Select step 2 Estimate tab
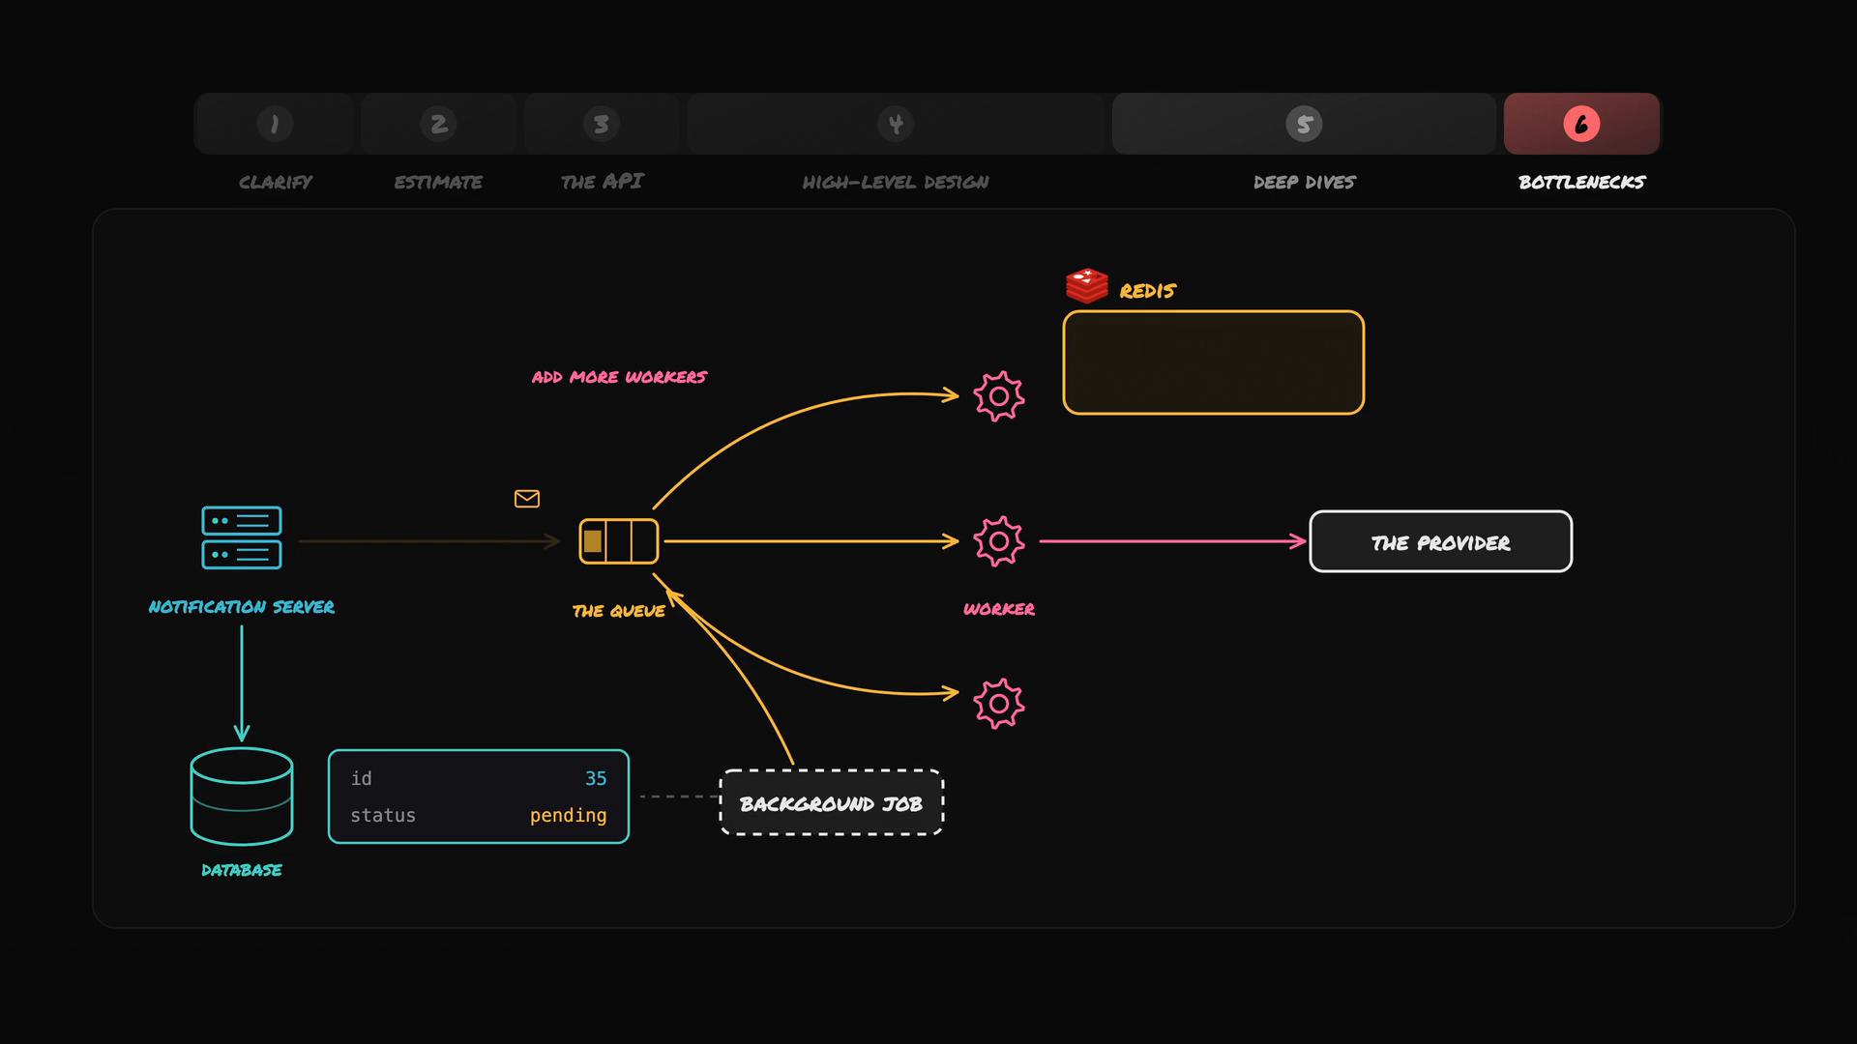Viewport: 1857px width, 1044px height. tap(438, 124)
